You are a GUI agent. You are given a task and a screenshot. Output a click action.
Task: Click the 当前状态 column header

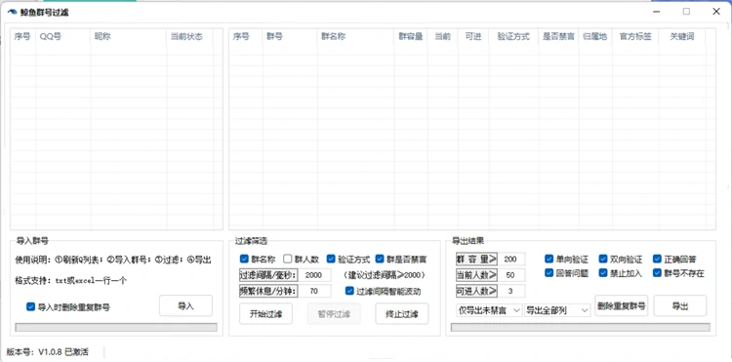[189, 36]
